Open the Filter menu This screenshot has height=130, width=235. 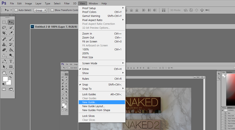(x=67, y=4)
